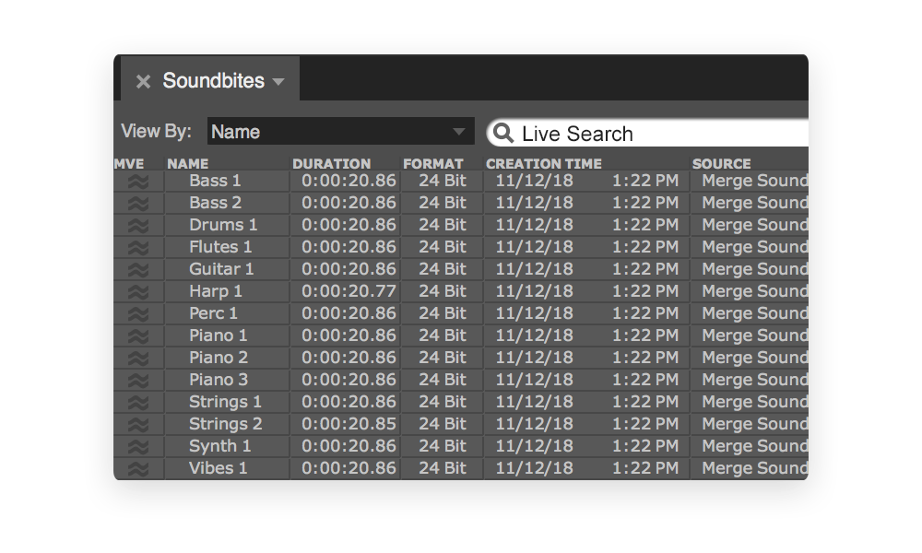This screenshot has height=553, width=922.
Task: Sort by the FORMAT column header
Action: tap(433, 164)
